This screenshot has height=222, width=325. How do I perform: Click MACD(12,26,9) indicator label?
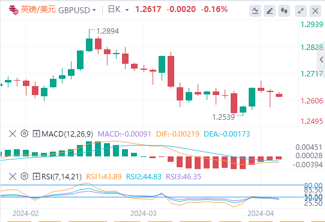click(67, 134)
